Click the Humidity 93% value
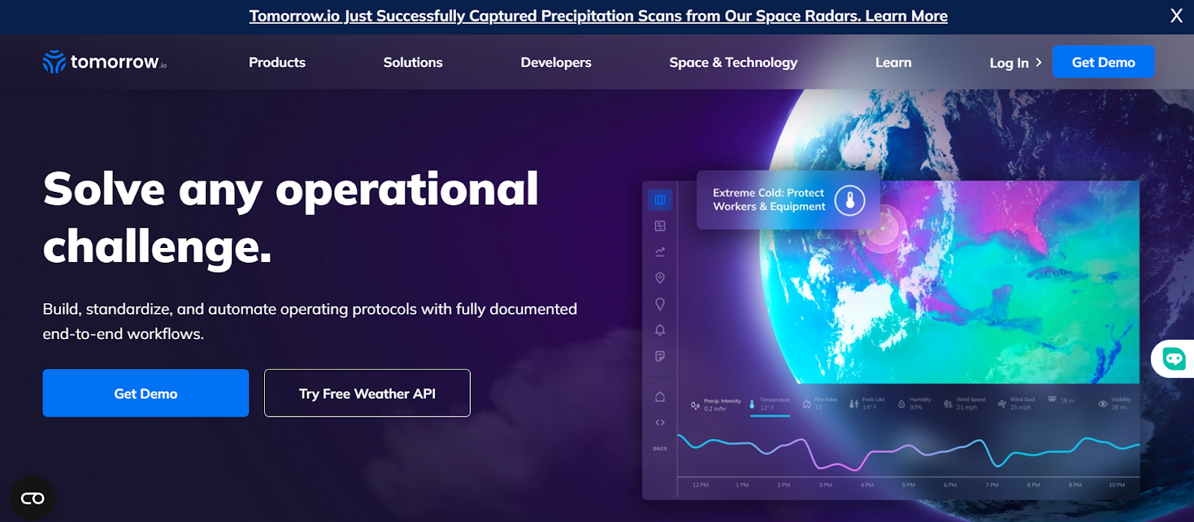 (916, 408)
